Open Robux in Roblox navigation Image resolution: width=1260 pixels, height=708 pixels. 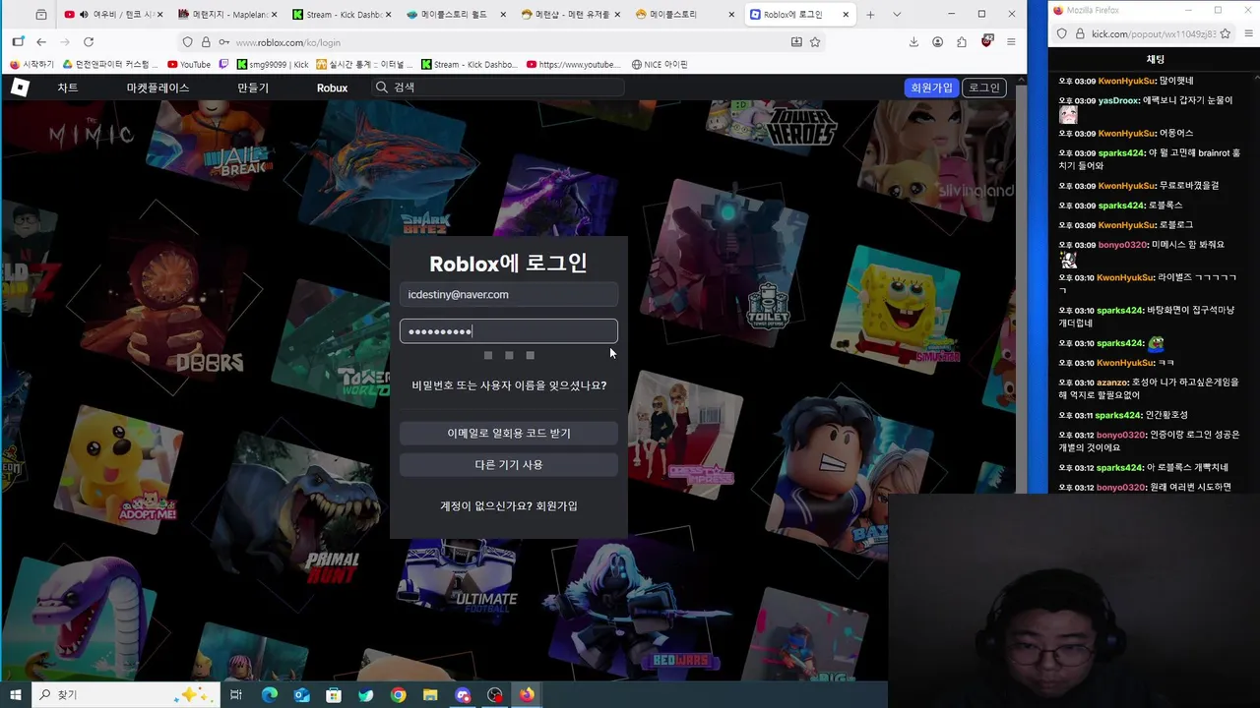332,88
